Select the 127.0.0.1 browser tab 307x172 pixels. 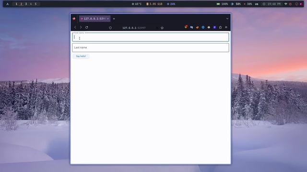pyautogui.click(x=95, y=19)
